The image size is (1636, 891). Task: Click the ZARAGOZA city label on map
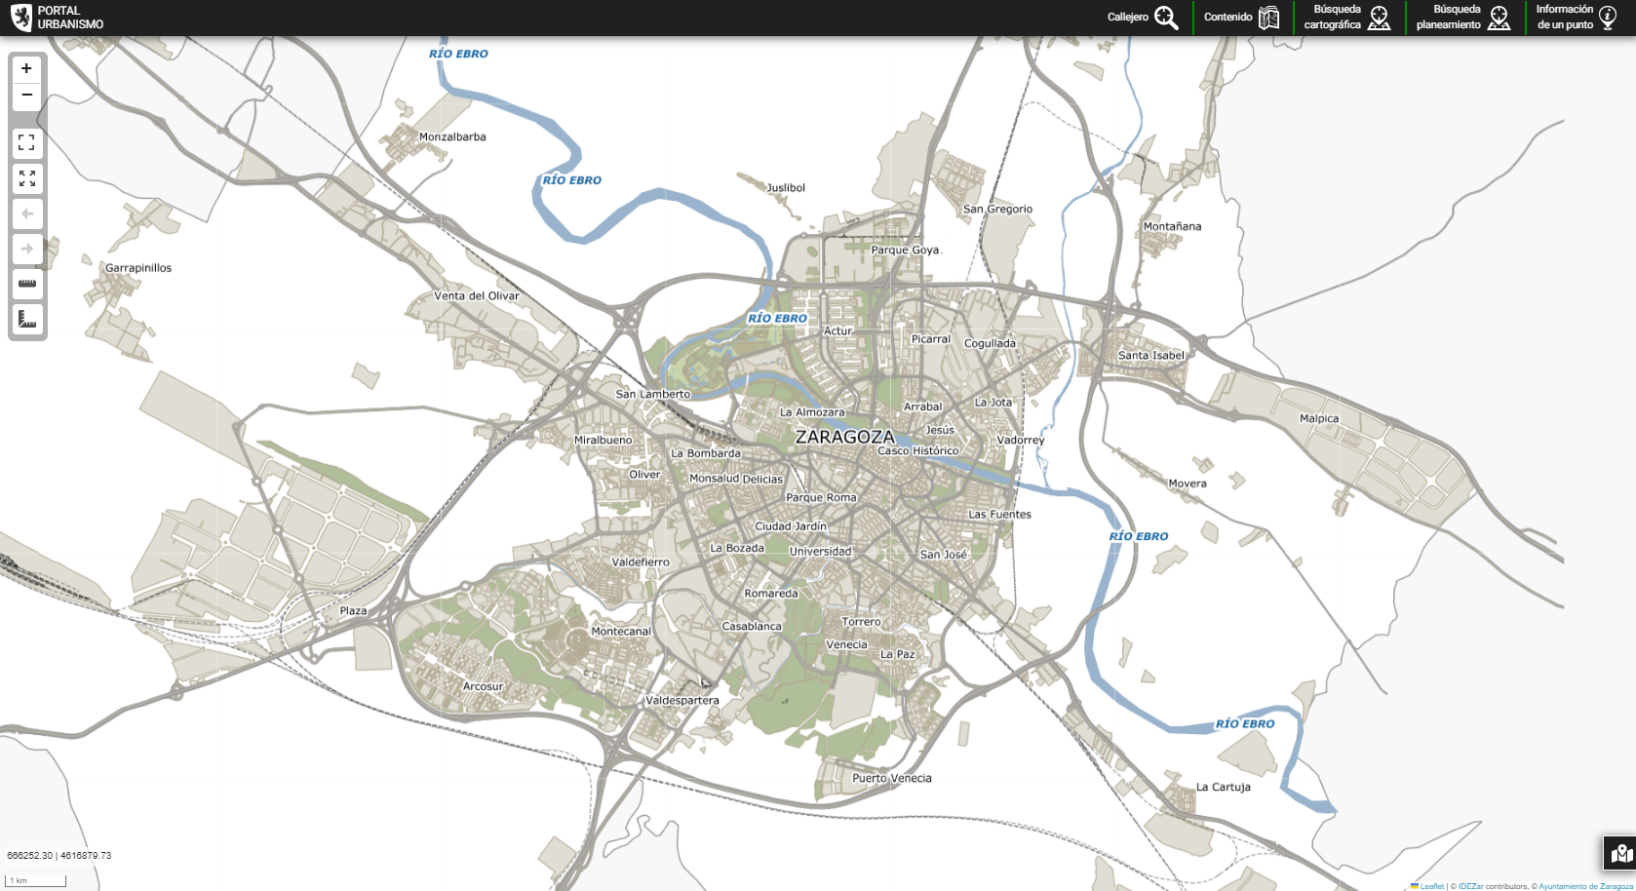click(x=844, y=437)
